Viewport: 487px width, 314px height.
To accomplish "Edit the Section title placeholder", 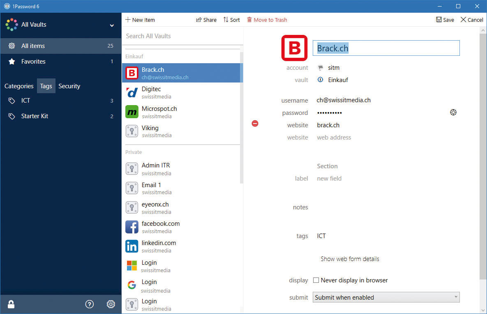I will [327, 166].
